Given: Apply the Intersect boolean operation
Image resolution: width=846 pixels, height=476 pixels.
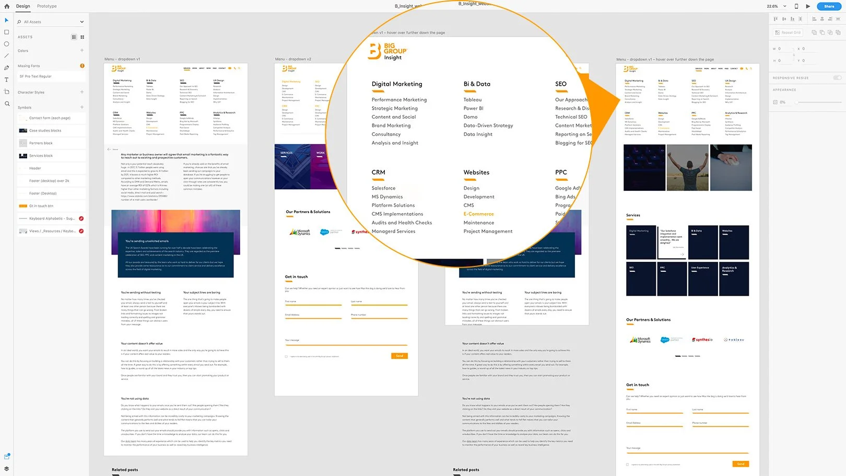Looking at the screenshot, I should tap(830, 32).
